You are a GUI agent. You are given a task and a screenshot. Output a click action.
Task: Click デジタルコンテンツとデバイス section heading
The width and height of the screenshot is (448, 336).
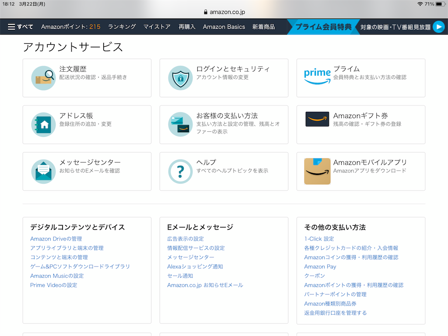[77, 227]
